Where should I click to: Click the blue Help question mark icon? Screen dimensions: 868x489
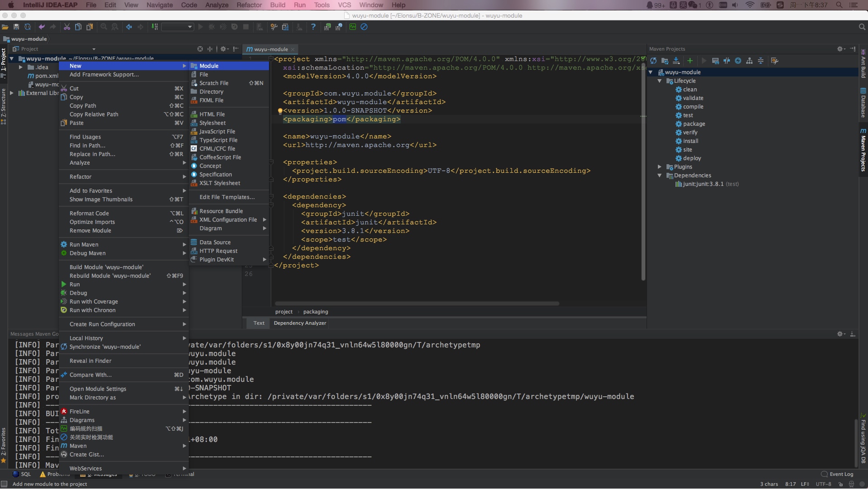313,27
